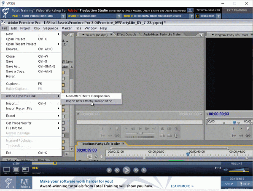
Task: Open the Lesson 1 Introduction dropdown
Action: point(119,16)
